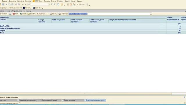
Task: Open main toolbar overflow arrow at end
Action: point(89,5)
